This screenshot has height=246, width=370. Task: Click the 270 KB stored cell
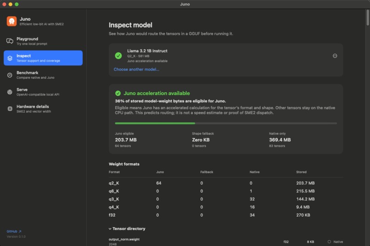click(303, 215)
